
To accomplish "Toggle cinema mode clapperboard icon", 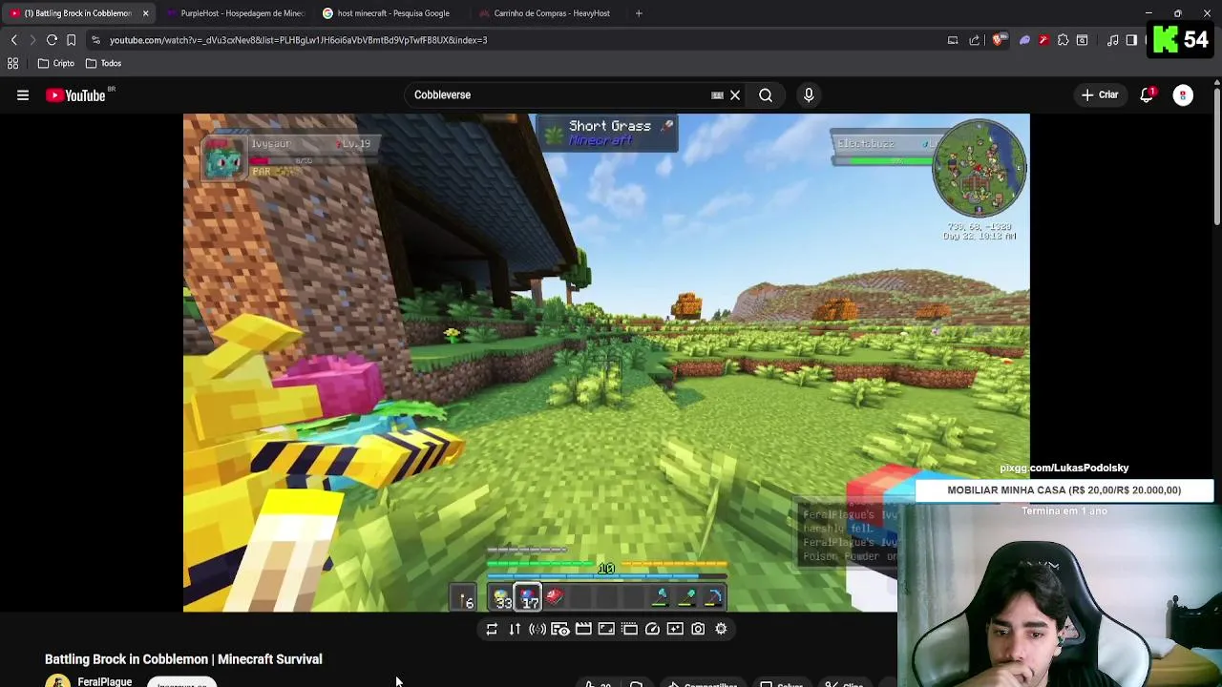I will pos(583,629).
